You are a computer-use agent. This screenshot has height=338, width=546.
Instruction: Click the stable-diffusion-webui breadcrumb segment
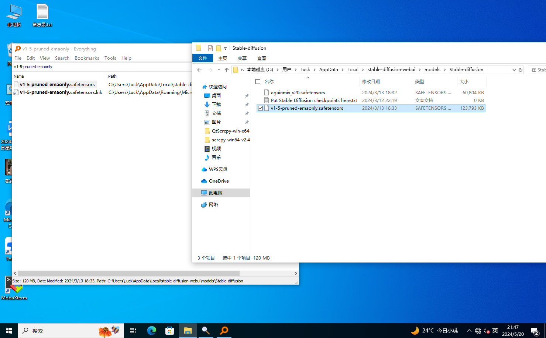click(391, 70)
